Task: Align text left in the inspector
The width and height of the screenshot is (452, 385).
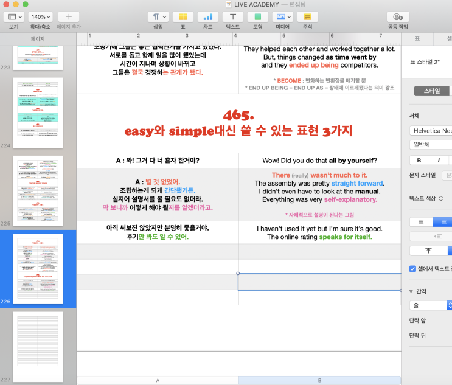Action: (x=421, y=222)
